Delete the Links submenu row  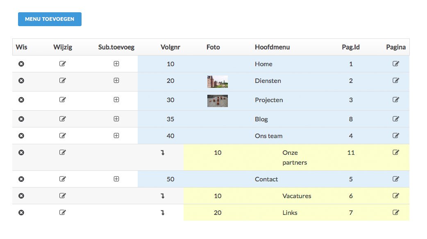pyautogui.click(x=21, y=213)
